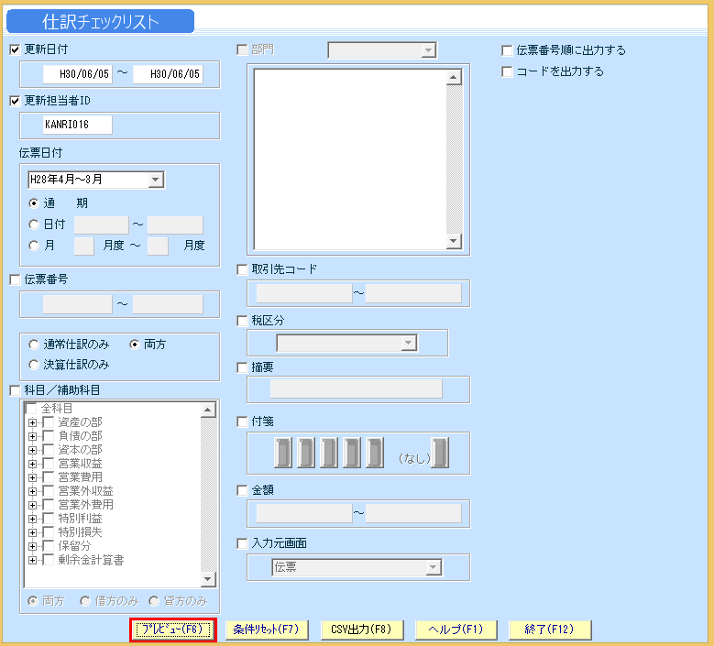Check the 入力元画面 checkbox

242,544
